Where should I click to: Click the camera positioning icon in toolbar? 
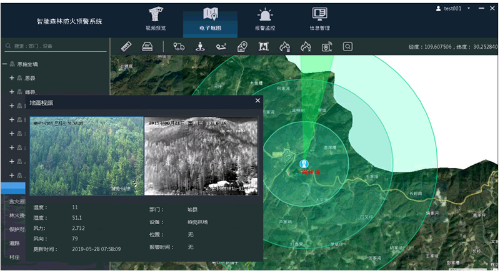point(326,46)
